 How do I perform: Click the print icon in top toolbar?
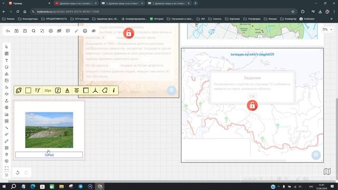85,31
